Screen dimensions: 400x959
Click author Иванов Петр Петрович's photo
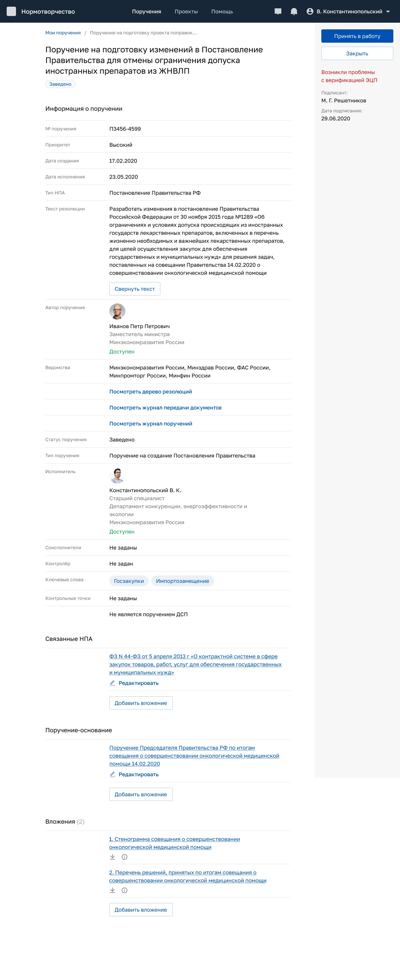[117, 311]
